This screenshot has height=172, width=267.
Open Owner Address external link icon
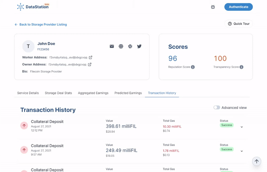click(90, 65)
